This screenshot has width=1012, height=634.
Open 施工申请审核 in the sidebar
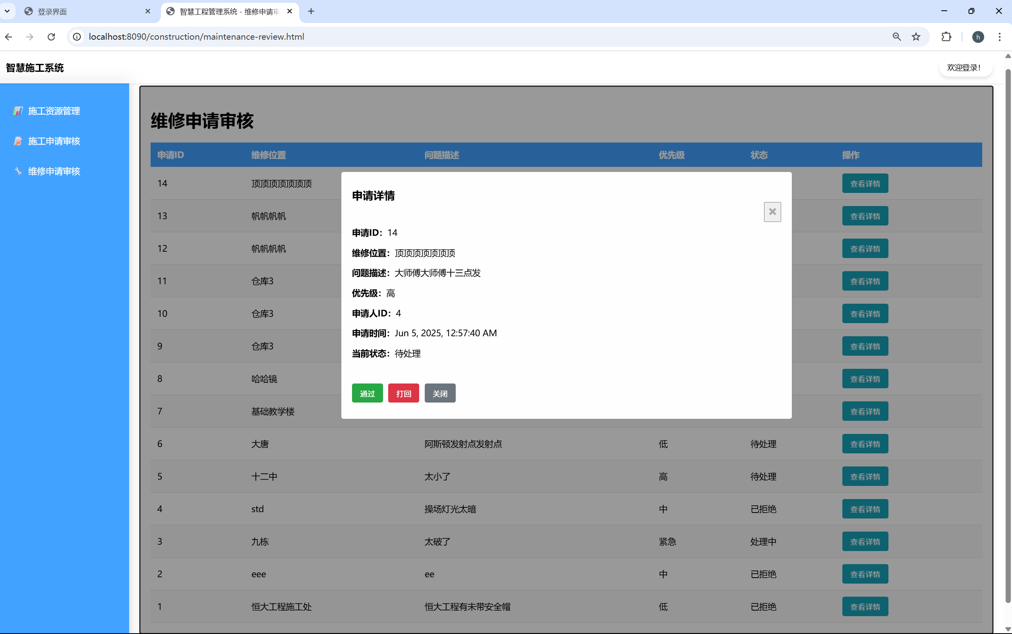(54, 141)
